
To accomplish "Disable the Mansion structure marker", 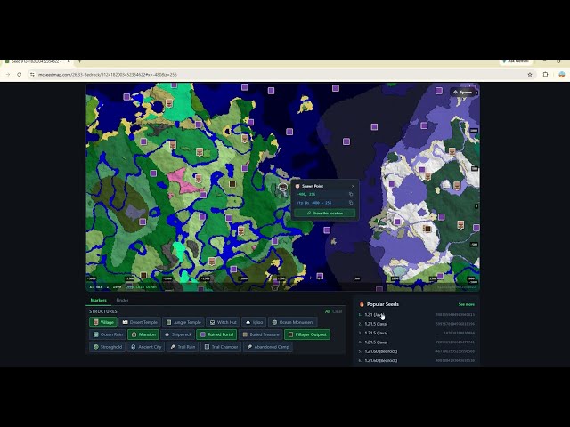I will (143, 334).
